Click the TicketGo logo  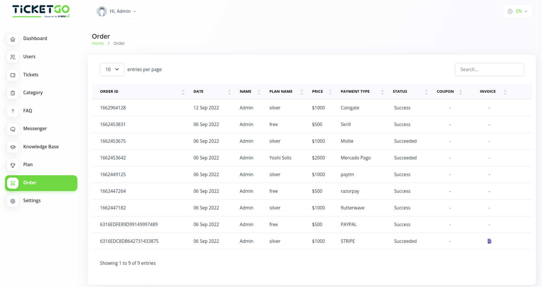[x=41, y=11]
